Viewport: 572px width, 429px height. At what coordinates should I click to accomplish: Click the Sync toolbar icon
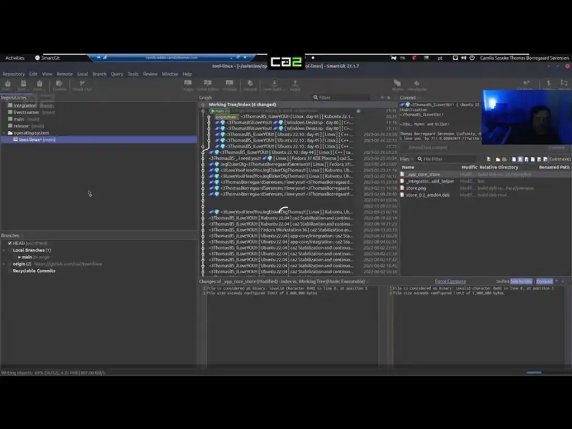tap(23, 84)
